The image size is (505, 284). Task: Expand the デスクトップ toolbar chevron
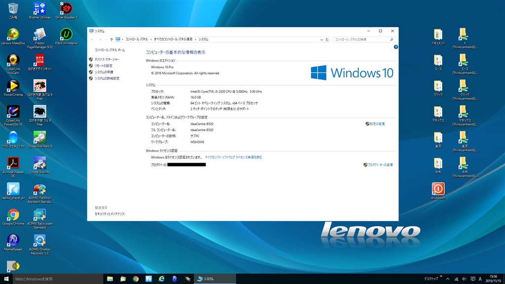point(441,277)
